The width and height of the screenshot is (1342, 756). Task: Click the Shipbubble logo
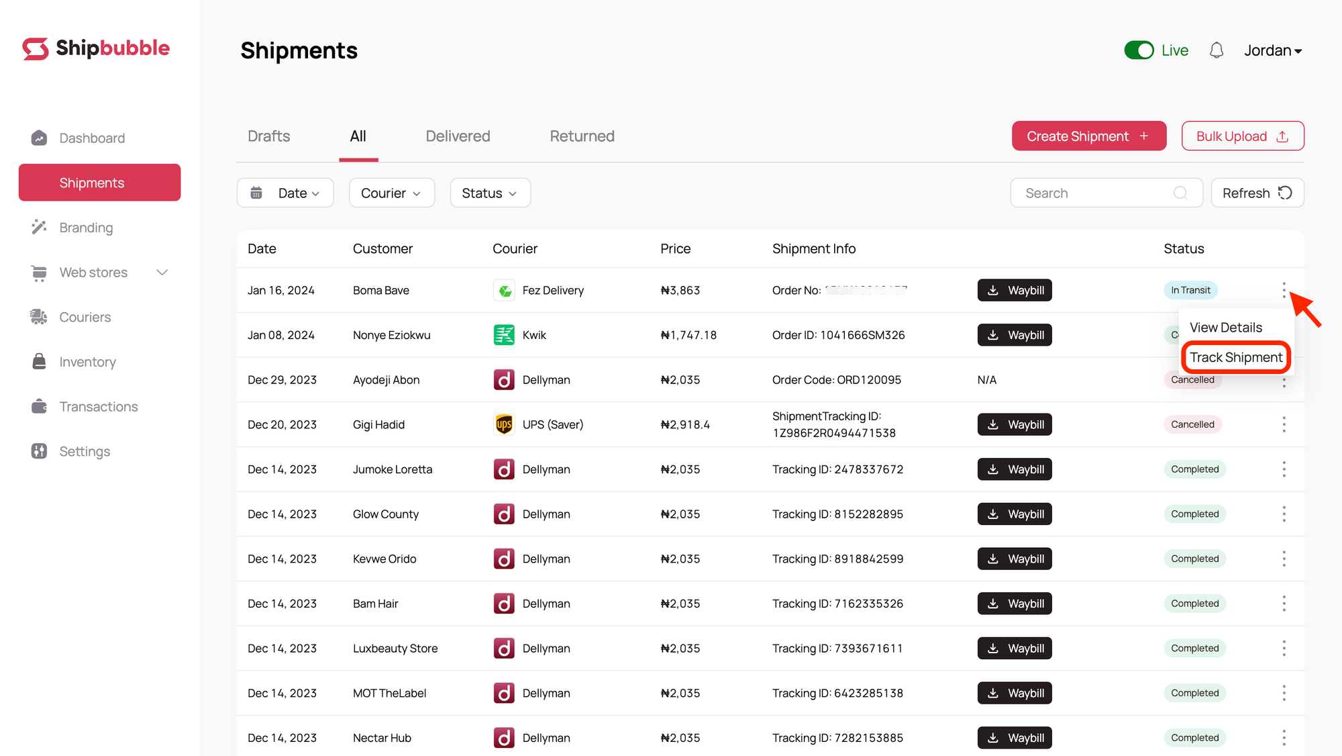[96, 48]
